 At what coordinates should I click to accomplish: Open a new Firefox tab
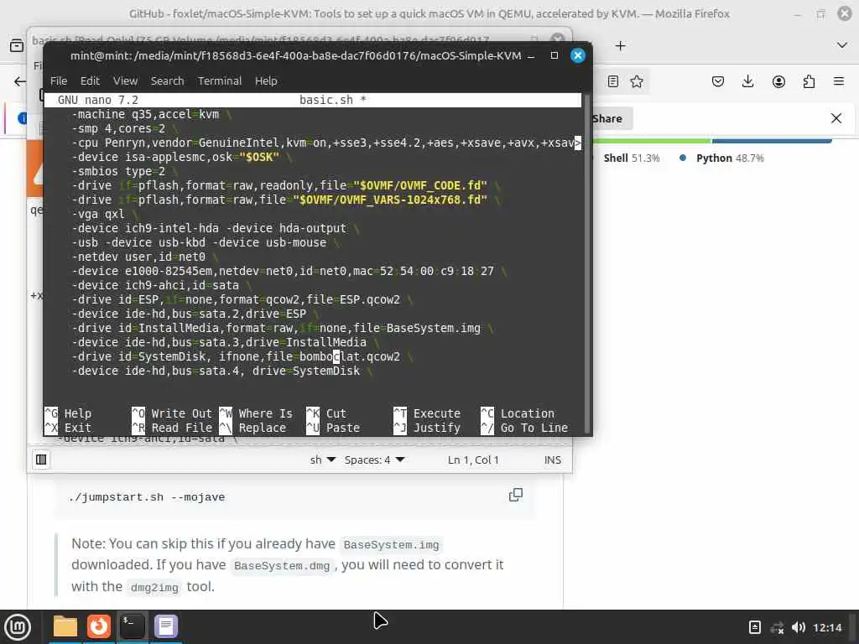point(620,46)
